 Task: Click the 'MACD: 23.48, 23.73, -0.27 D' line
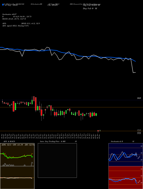(14, 19)
